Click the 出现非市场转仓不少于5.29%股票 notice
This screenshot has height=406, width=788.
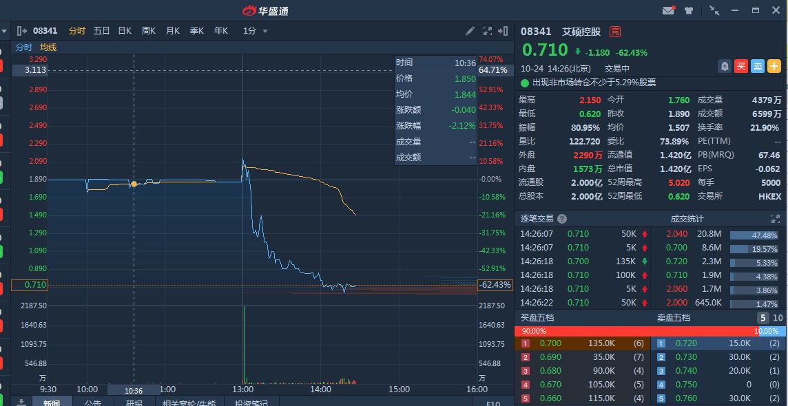(x=594, y=83)
